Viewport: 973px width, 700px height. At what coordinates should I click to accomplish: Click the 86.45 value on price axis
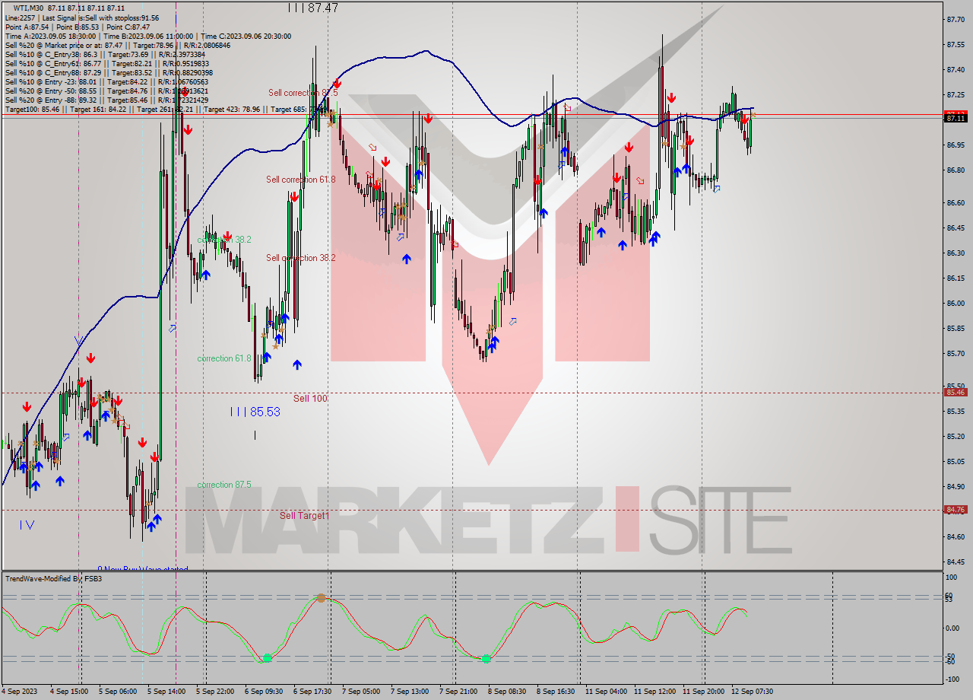[x=955, y=228]
